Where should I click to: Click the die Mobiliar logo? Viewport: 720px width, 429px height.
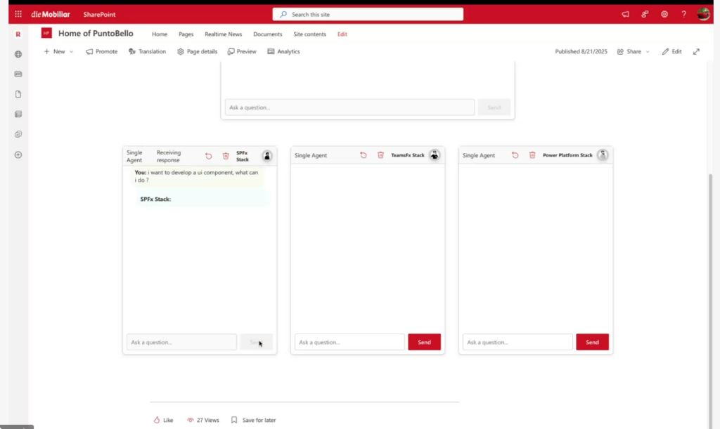click(51, 14)
